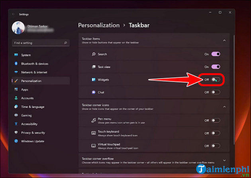Click the settings page vertical scrollbar
251x178 pixels.
point(234,89)
